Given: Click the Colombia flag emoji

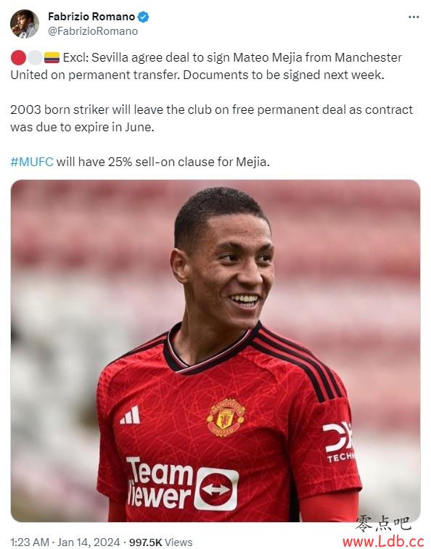Looking at the screenshot, I should coord(52,57).
